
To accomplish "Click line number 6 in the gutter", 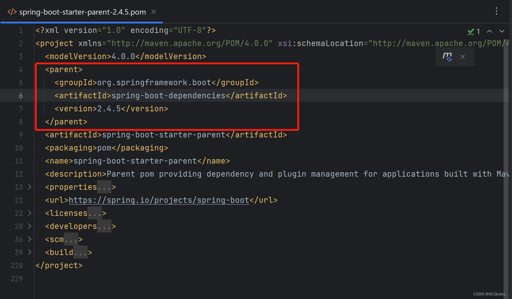I will pos(21,96).
